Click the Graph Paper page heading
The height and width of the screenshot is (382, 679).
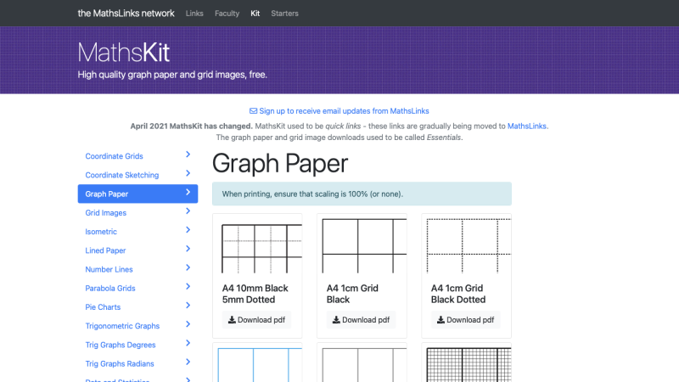[x=280, y=163]
